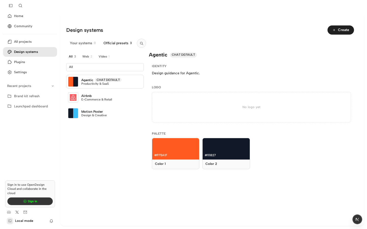
Task: Open the notifications bell icon
Action: point(51,221)
